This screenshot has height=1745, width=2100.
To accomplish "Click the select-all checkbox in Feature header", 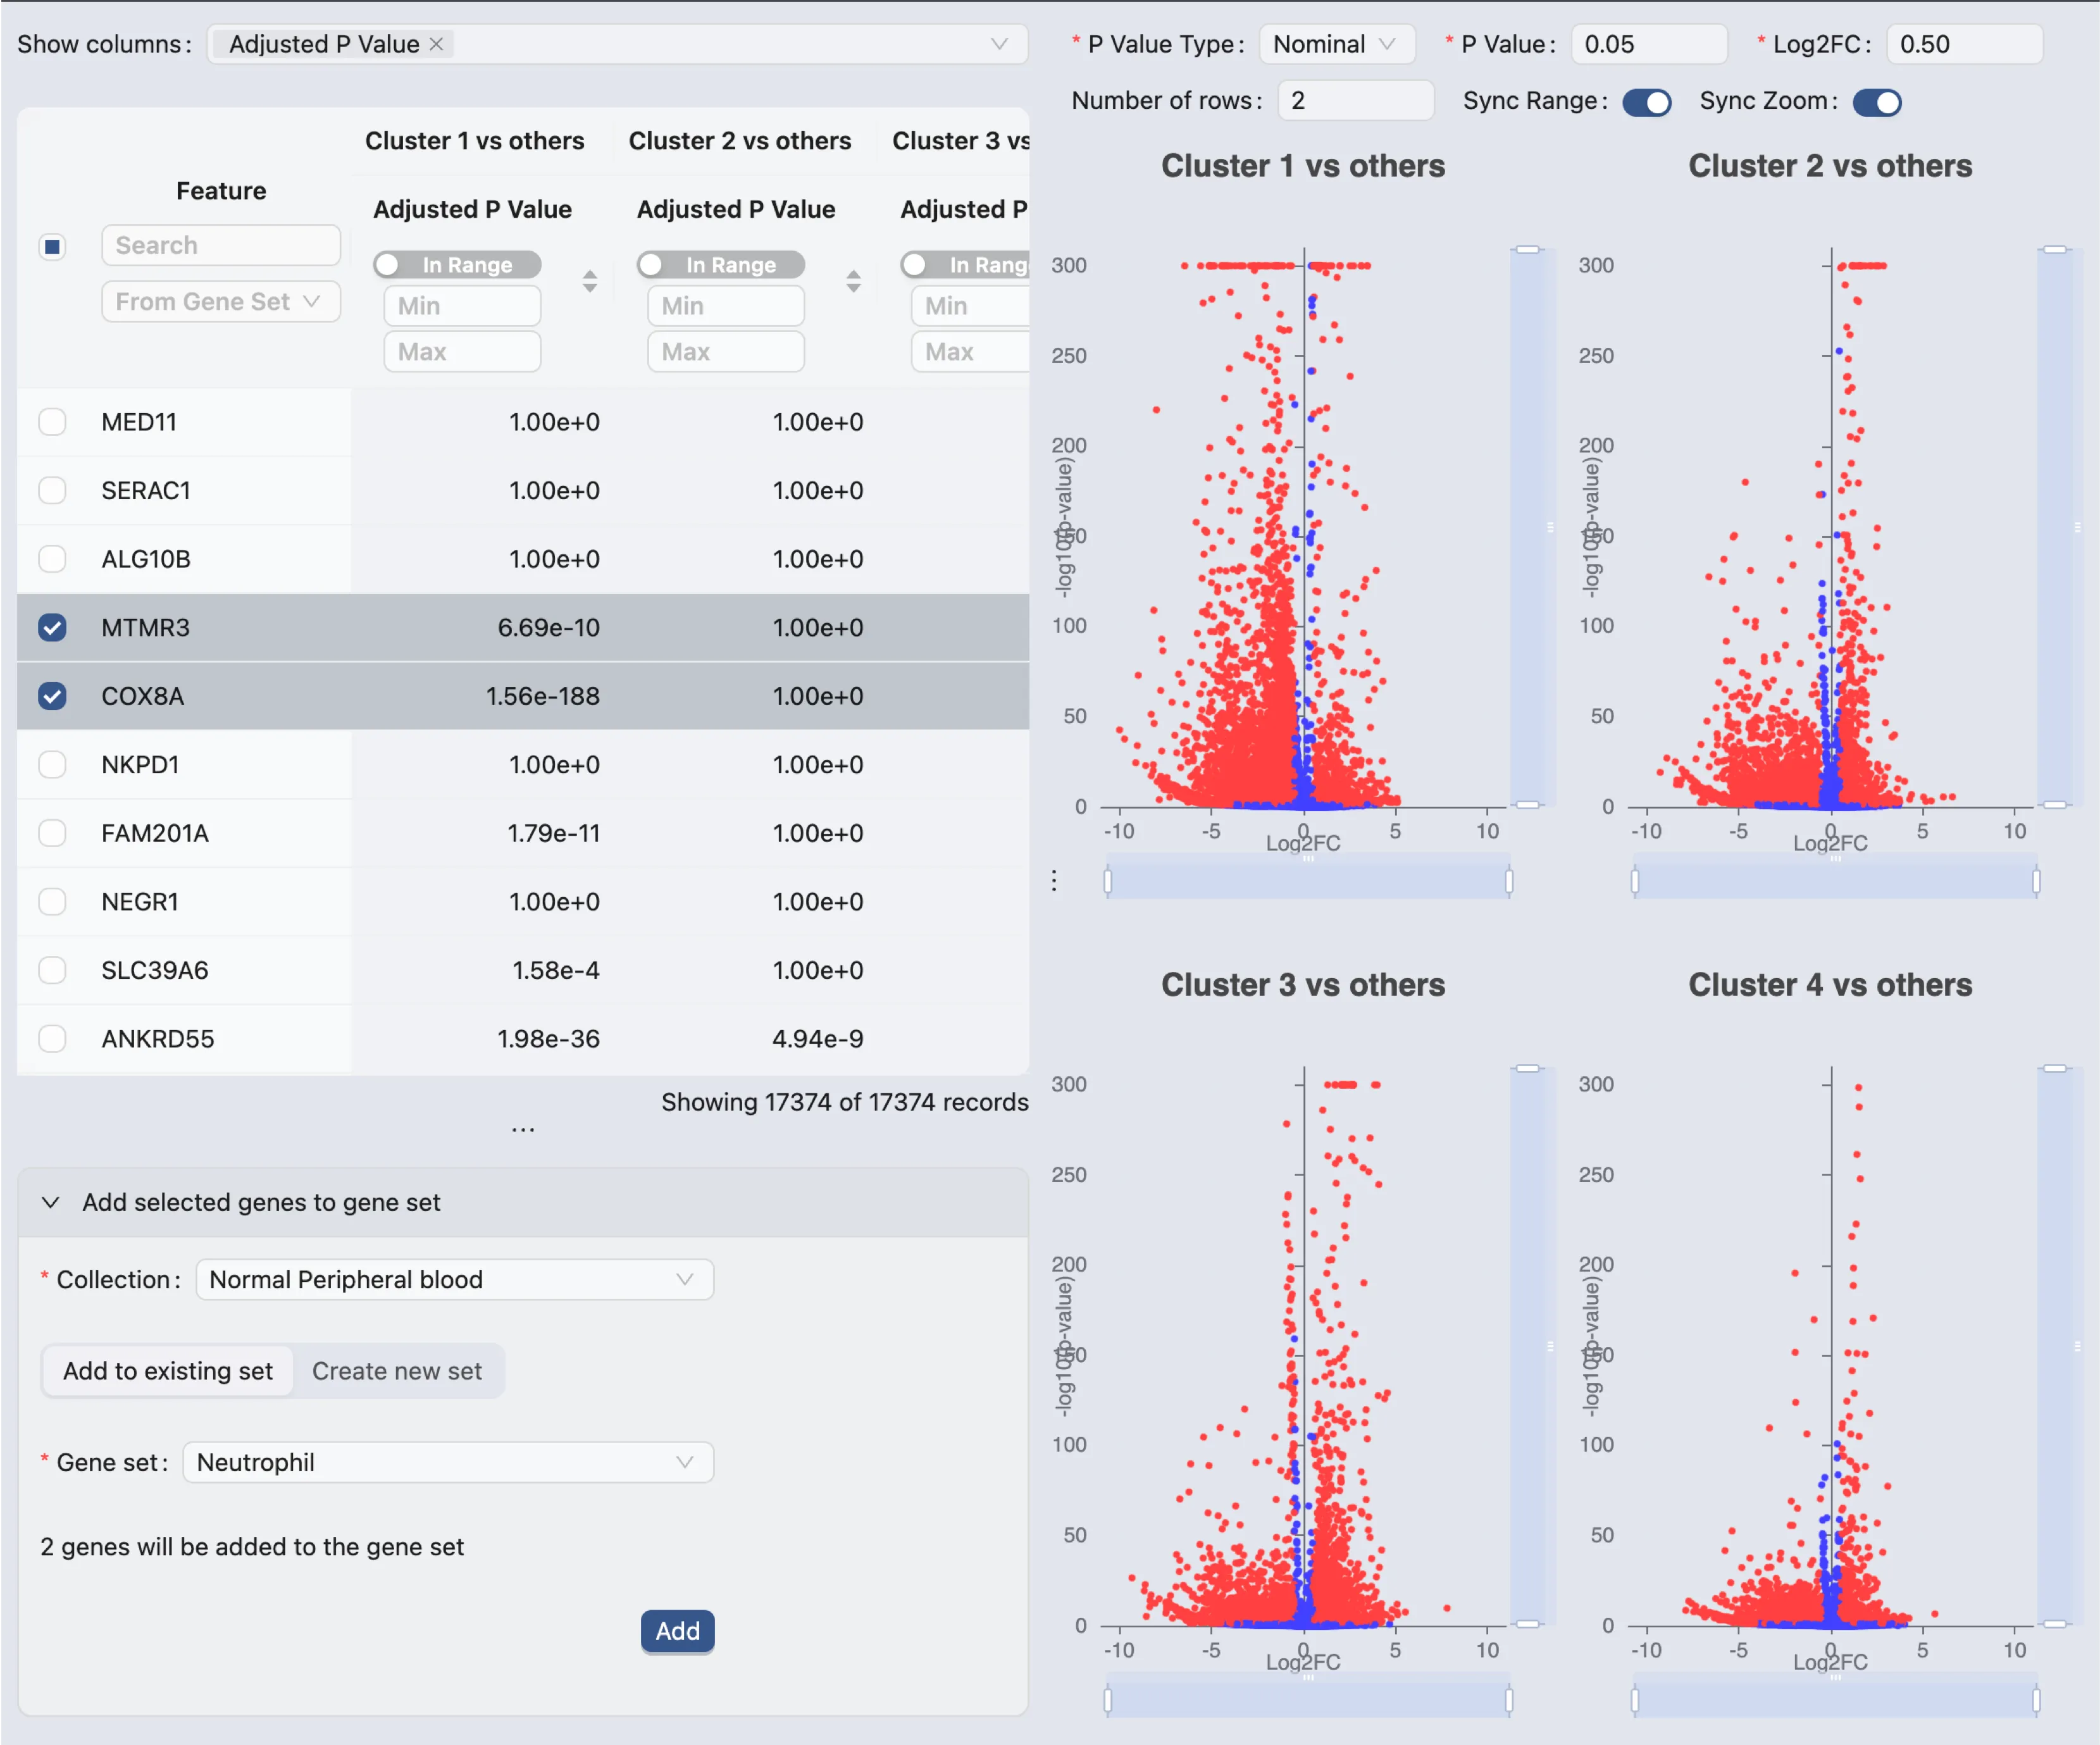I will pos(53,246).
